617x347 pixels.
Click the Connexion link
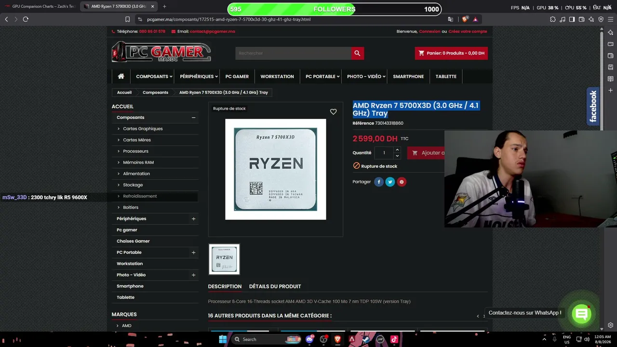(x=429, y=31)
